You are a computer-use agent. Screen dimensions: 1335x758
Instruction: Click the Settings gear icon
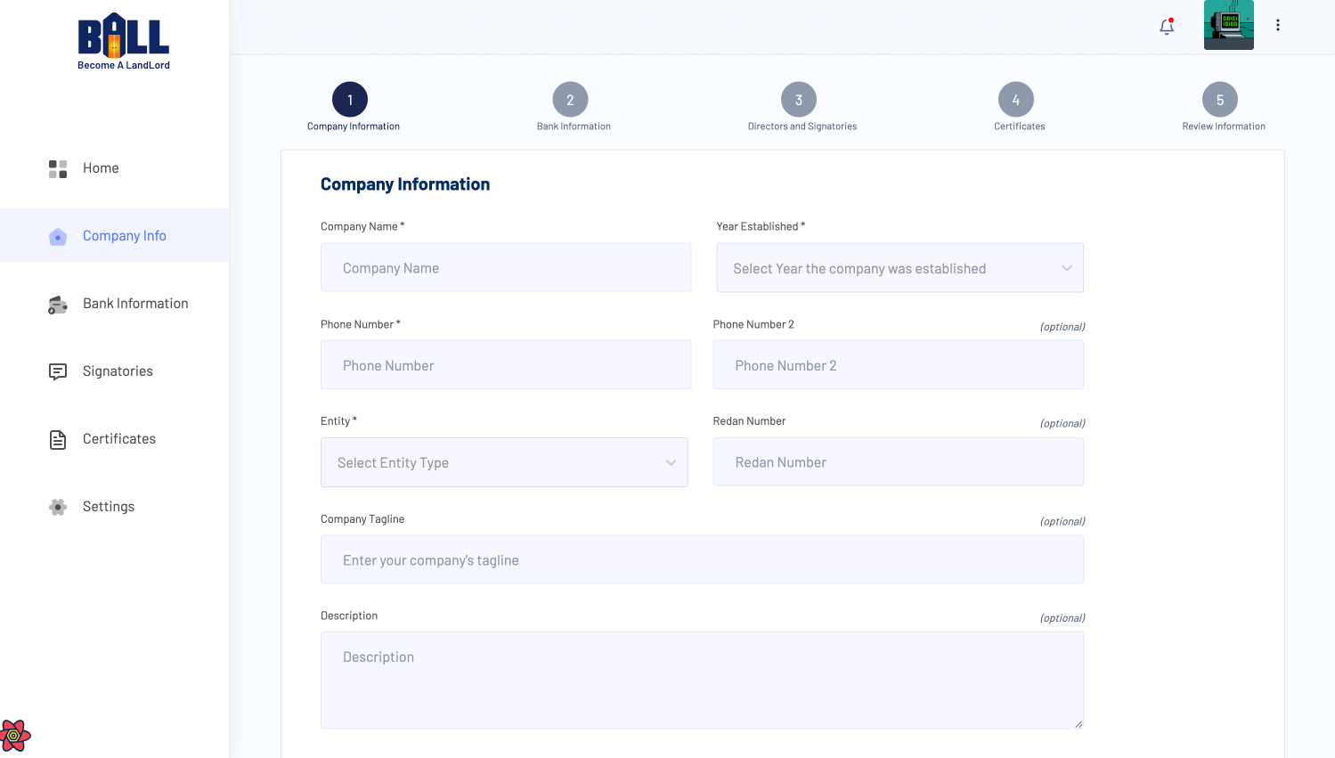pyautogui.click(x=58, y=507)
